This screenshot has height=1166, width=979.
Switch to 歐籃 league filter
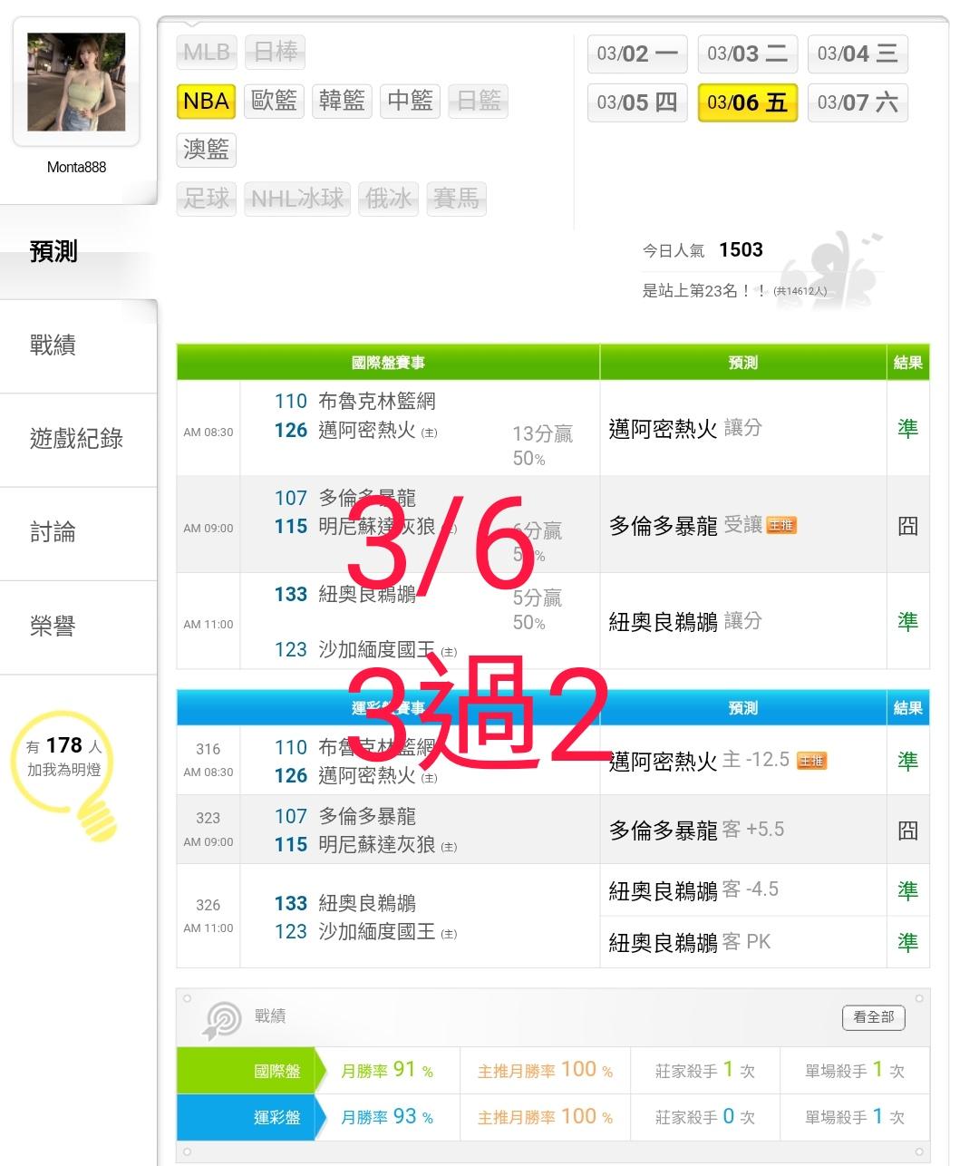(x=274, y=101)
